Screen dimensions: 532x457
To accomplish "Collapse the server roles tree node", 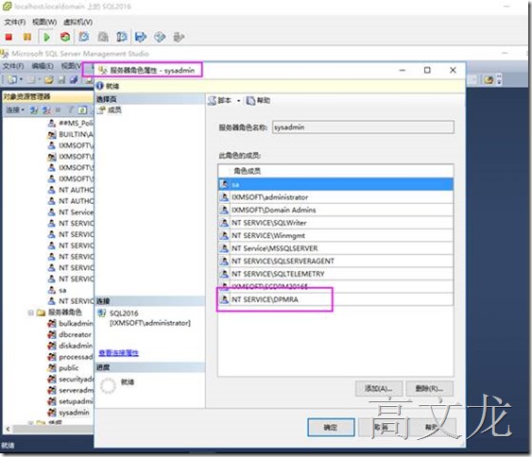I will [30, 313].
